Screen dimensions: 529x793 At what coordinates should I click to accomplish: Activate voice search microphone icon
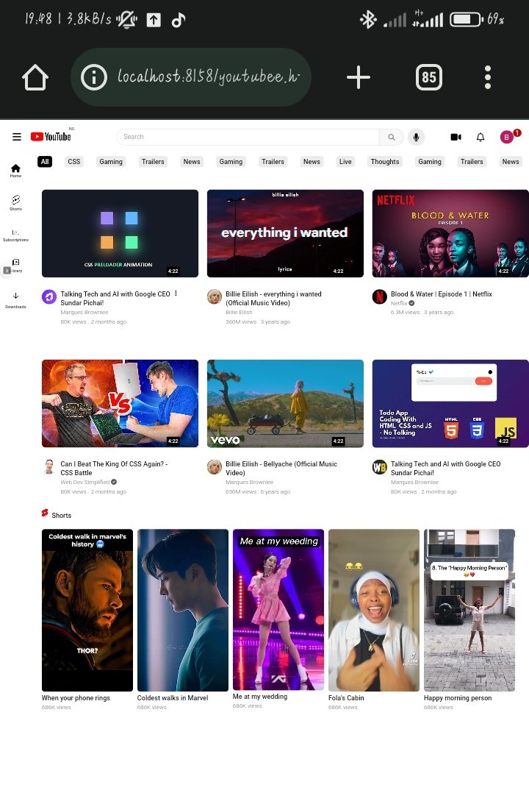click(417, 137)
